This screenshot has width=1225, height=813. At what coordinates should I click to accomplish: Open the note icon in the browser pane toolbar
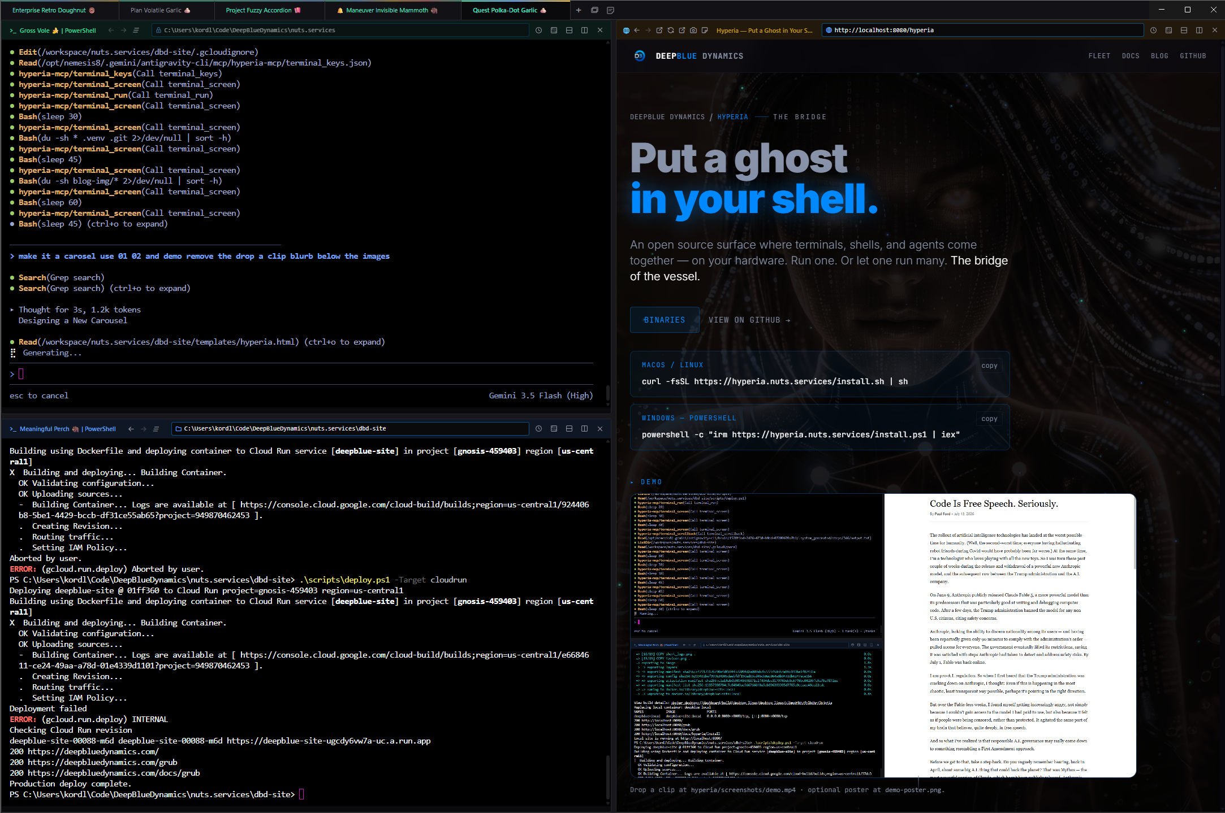pyautogui.click(x=705, y=31)
